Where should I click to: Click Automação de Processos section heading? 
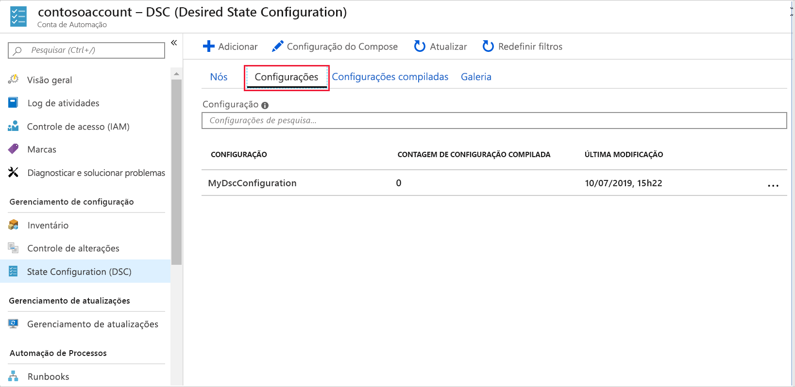tap(58, 353)
